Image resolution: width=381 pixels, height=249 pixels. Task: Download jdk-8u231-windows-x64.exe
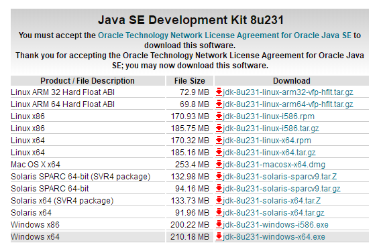click(274, 237)
